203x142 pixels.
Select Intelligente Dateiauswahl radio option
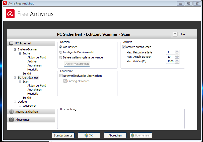coord(60,52)
